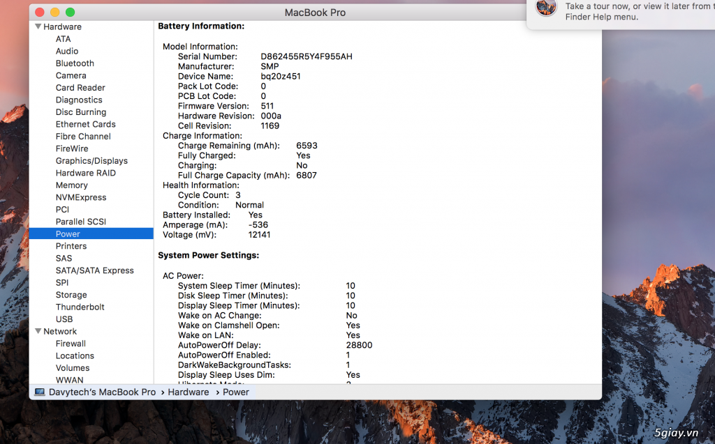Select Camera in the sidebar
This screenshot has width=715, height=444.
(x=71, y=75)
